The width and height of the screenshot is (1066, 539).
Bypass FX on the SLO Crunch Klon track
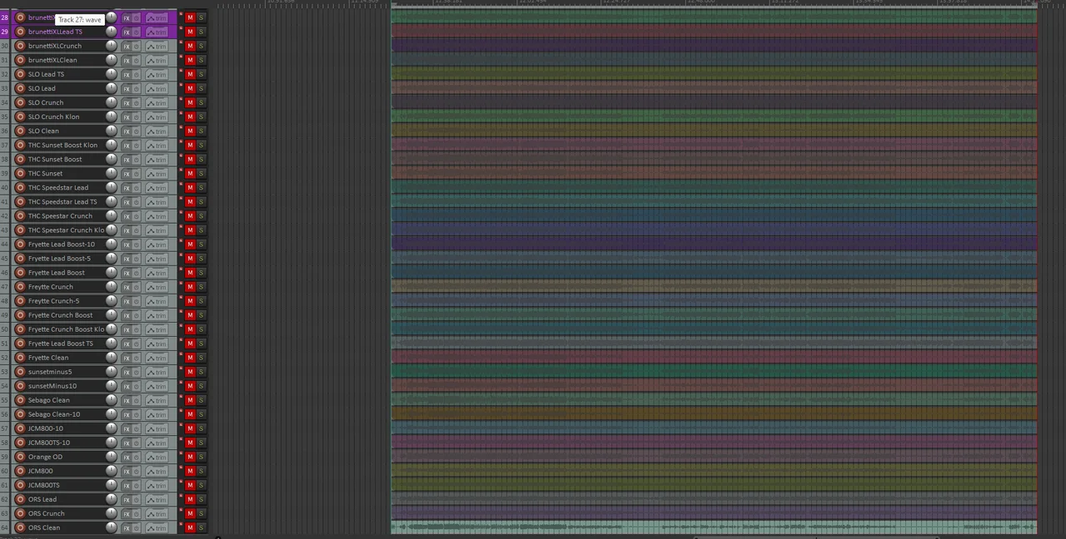tap(137, 117)
